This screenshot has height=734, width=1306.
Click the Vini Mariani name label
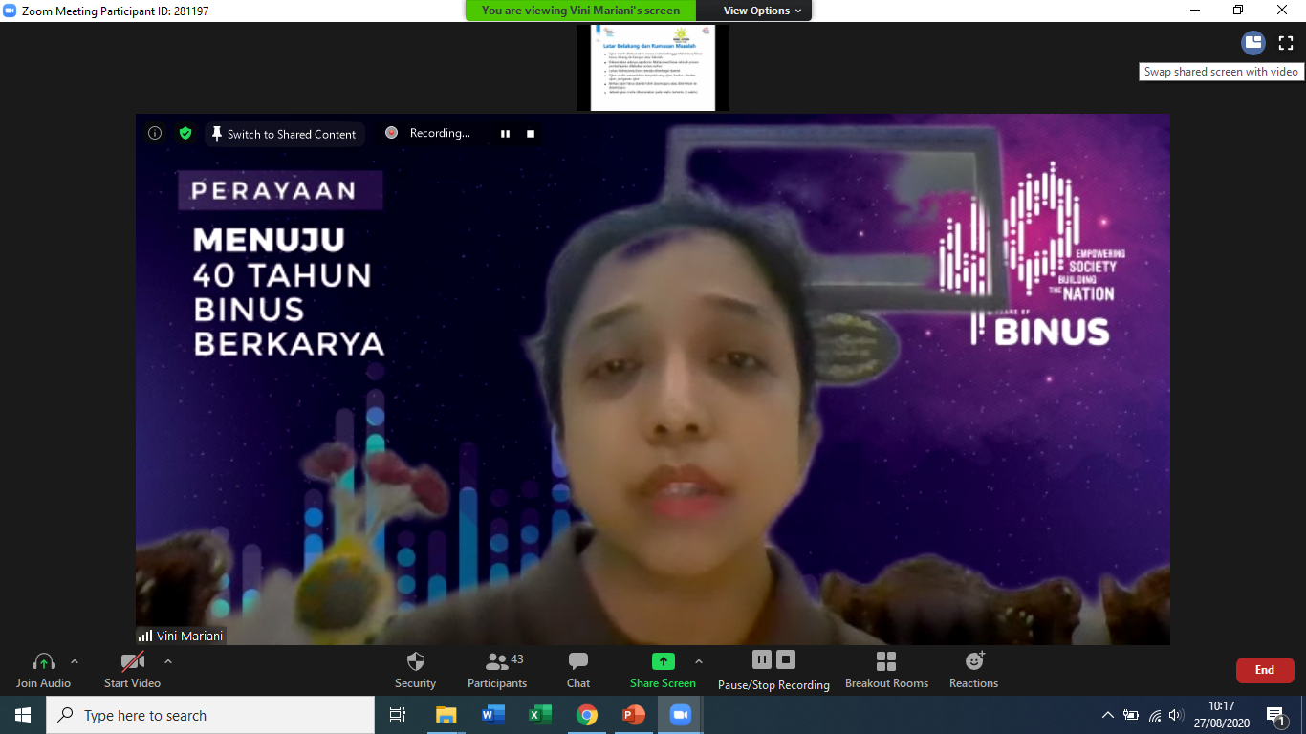click(181, 636)
